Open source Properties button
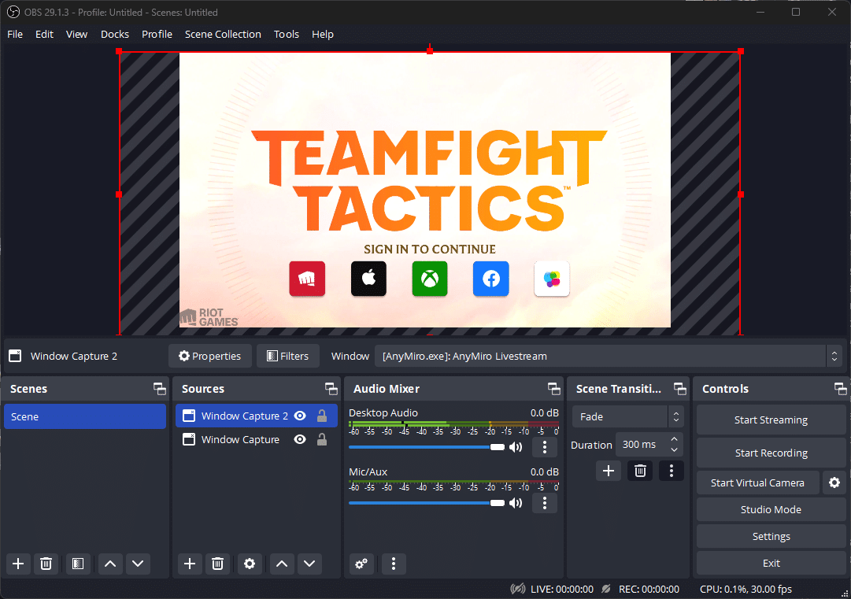The height and width of the screenshot is (599, 851). pyautogui.click(x=210, y=356)
